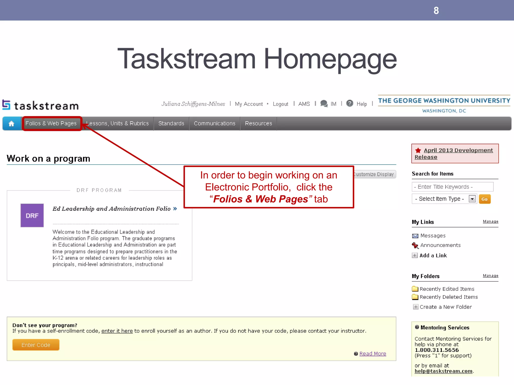Open the Communications tab
514x385 pixels.
pyautogui.click(x=215, y=123)
